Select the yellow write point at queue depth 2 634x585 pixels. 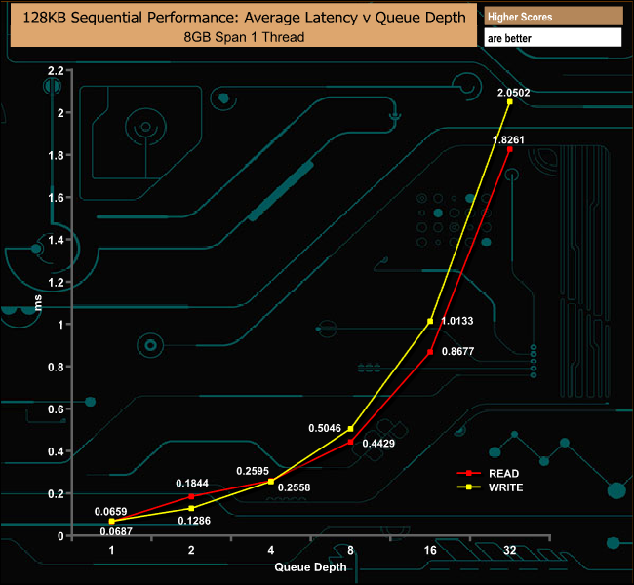point(191,508)
